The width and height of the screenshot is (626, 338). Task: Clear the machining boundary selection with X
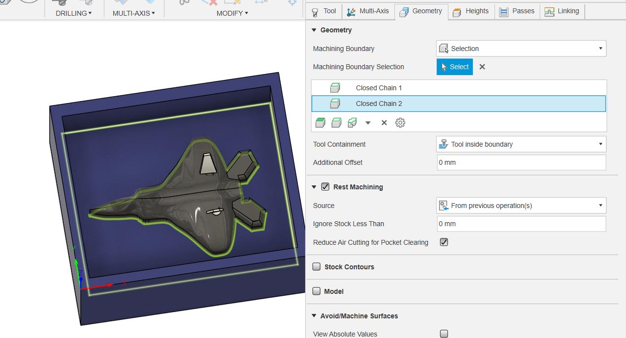pyautogui.click(x=482, y=67)
